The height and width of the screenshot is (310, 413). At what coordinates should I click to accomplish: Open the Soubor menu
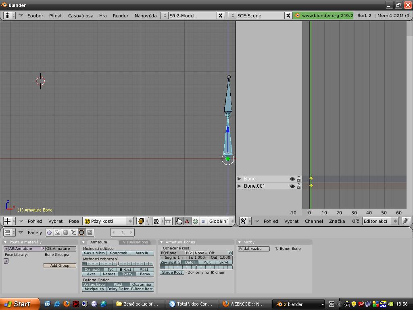tap(35, 16)
